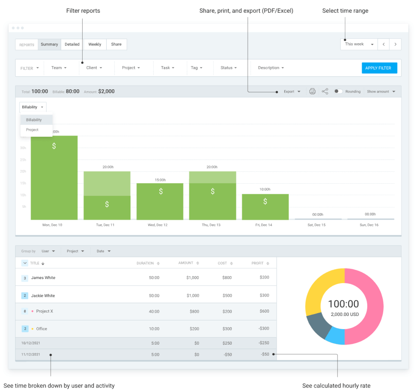This screenshot has width=417, height=392.
Task: Open the Weekly report tab
Action: tap(95, 44)
